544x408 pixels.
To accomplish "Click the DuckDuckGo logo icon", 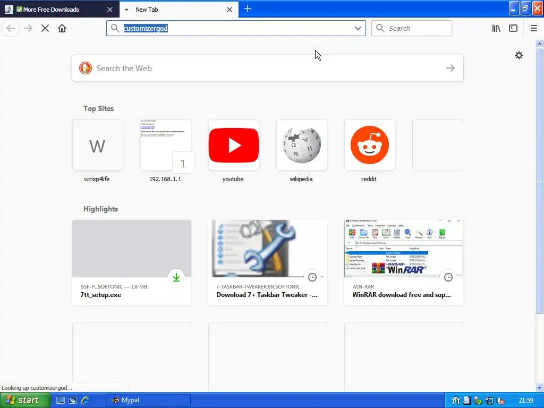I will 86,68.
